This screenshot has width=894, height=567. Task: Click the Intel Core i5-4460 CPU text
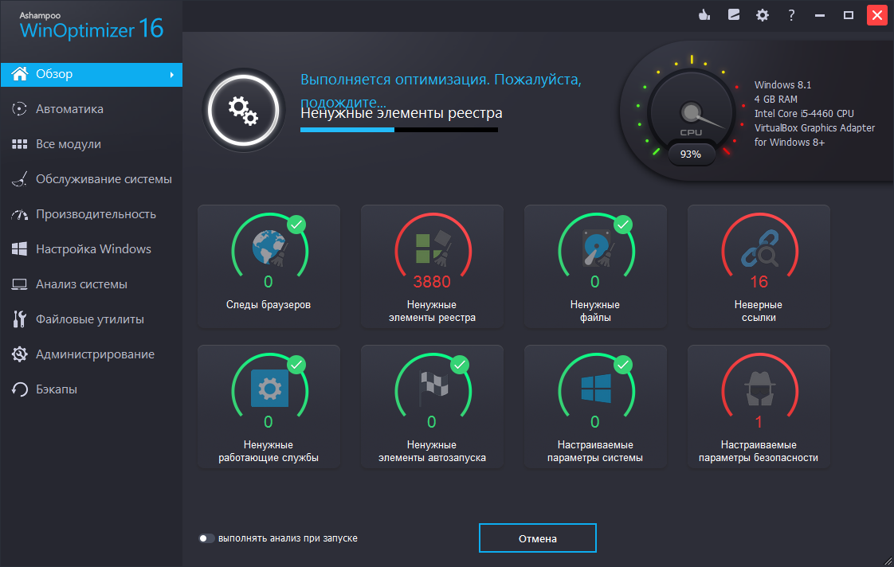(804, 113)
